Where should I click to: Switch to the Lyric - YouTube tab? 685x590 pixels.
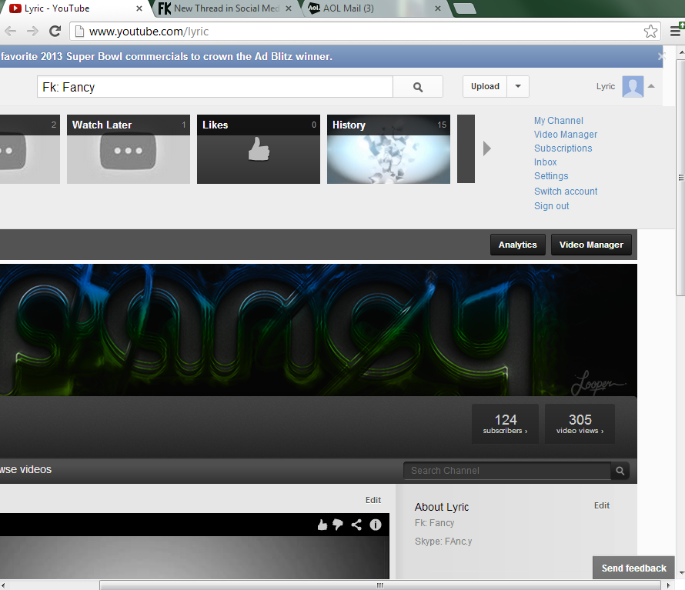point(74,8)
